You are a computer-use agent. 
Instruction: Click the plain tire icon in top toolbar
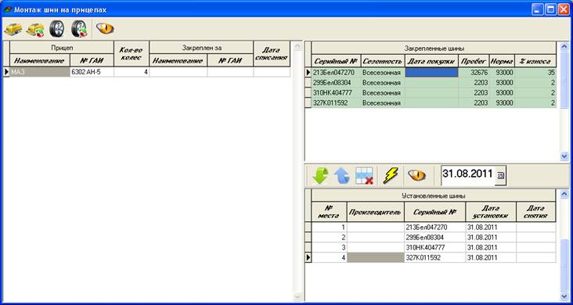pyautogui.click(x=57, y=29)
